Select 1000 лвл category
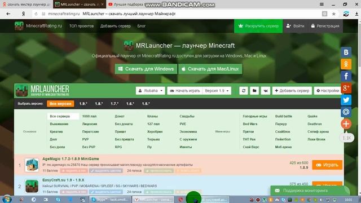 click(x=89, y=116)
